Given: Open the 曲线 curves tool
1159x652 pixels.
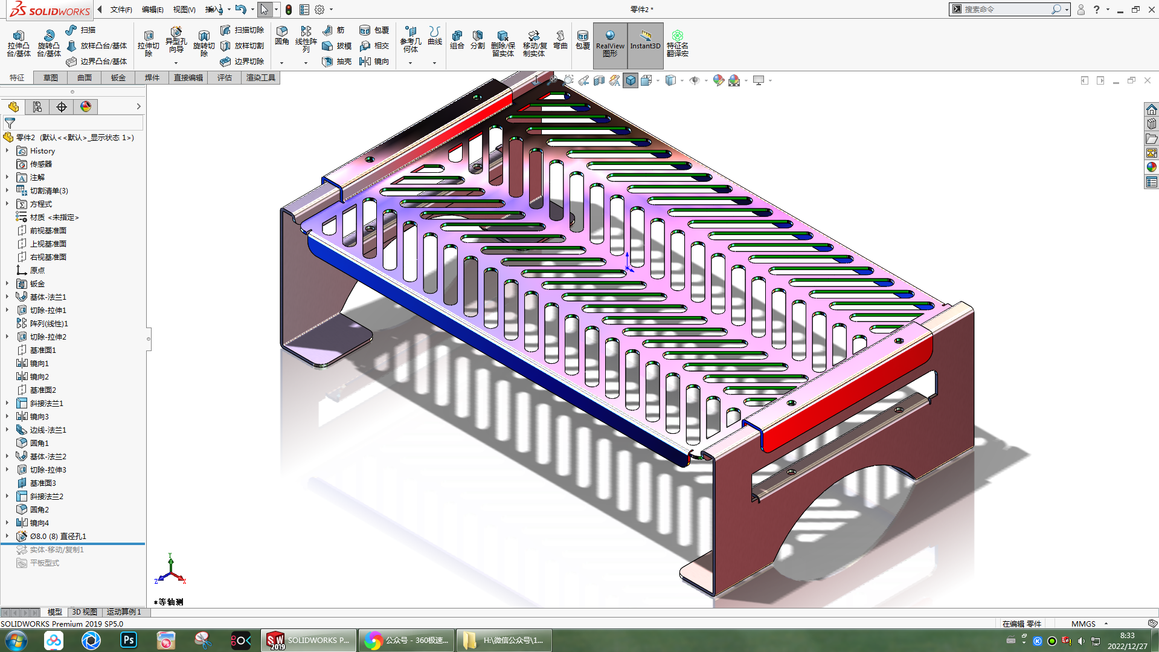Looking at the screenshot, I should (x=435, y=36).
